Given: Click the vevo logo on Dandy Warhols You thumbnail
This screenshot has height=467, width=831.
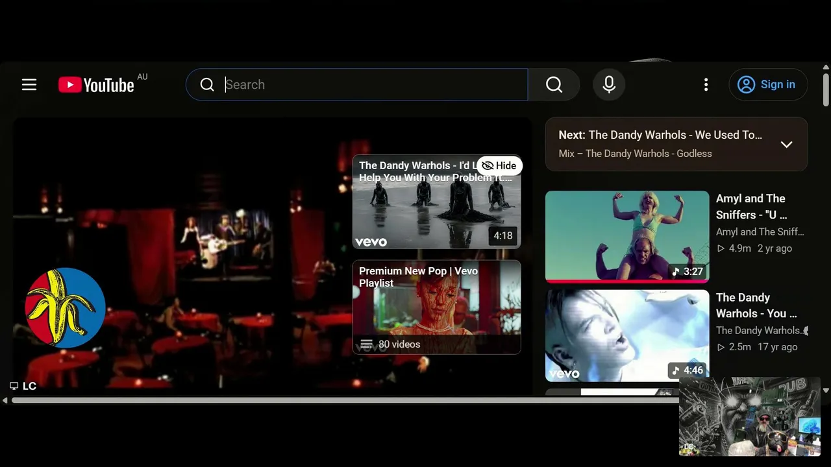Looking at the screenshot, I should (564, 374).
